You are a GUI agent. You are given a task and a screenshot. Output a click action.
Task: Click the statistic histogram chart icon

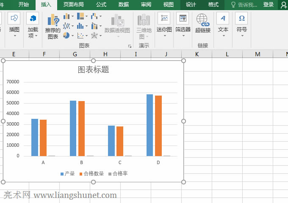tap(80, 26)
